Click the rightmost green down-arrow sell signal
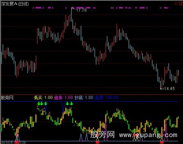 point(71,104)
